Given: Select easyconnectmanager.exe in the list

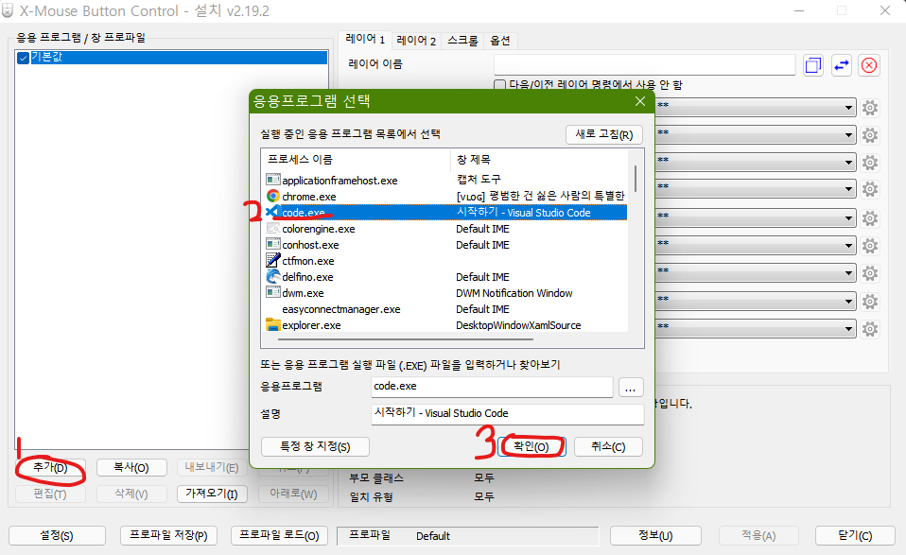Looking at the screenshot, I should [446, 309].
